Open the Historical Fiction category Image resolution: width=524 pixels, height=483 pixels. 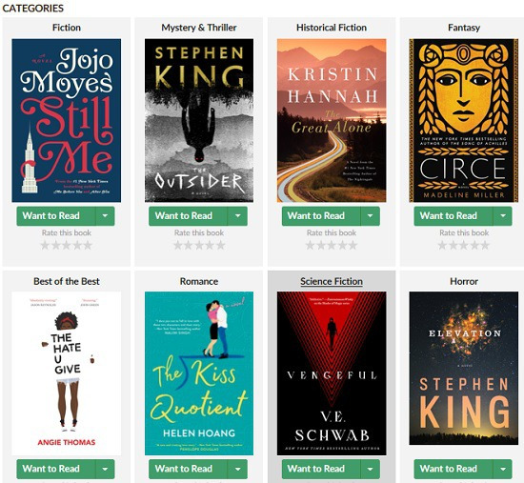pyautogui.click(x=332, y=28)
